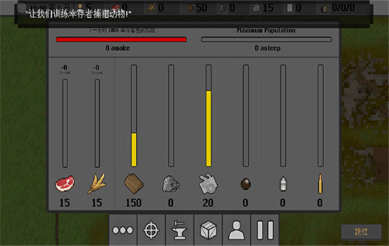Click the tutorial message '让我们训练幸存者捕猎动物'
This screenshot has height=246, width=389.
click(78, 14)
